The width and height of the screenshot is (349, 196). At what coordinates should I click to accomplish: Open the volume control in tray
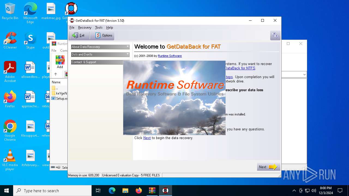coord(314,191)
